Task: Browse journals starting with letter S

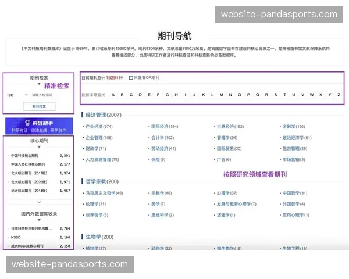Action: point(276,95)
